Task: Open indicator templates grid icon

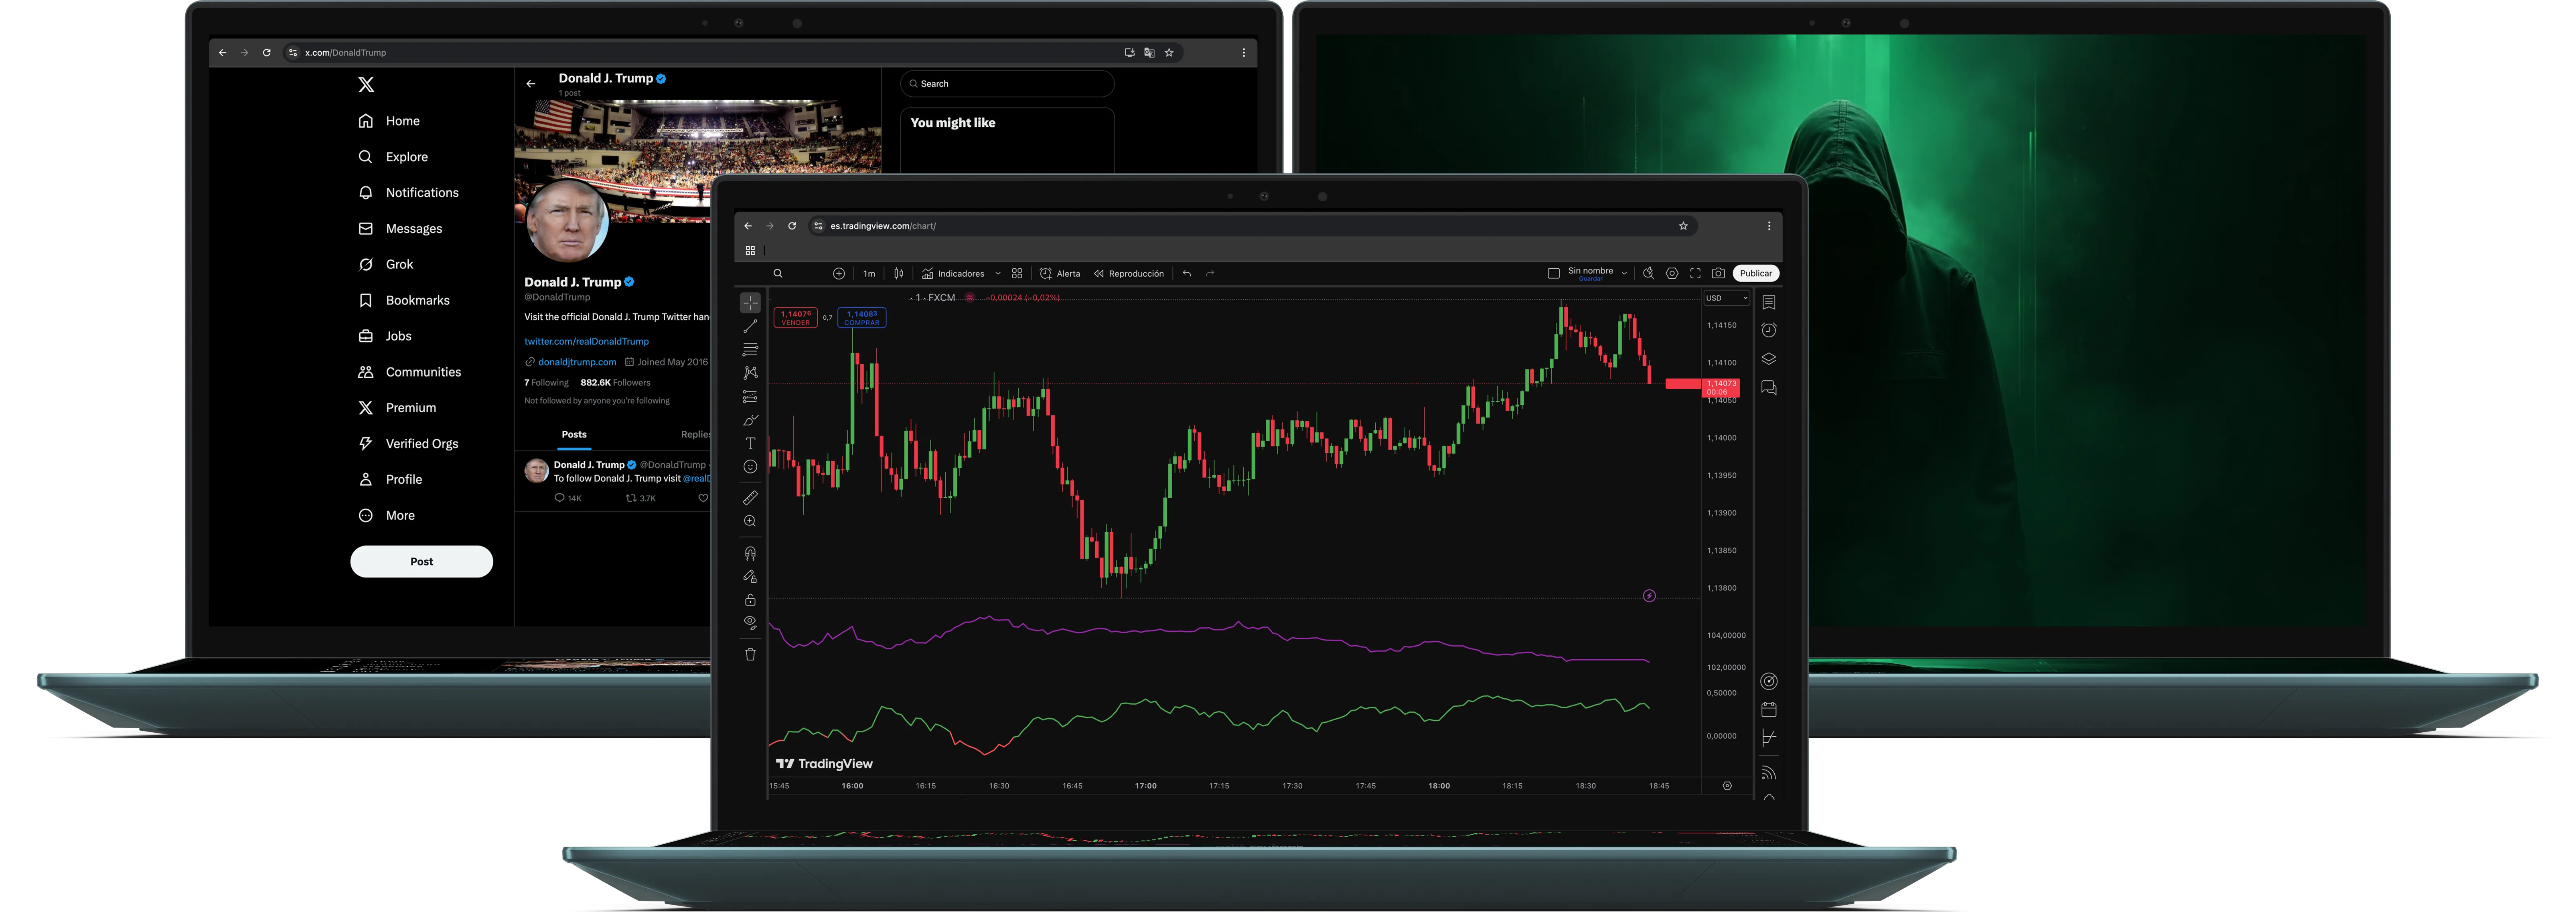Action: point(1017,273)
